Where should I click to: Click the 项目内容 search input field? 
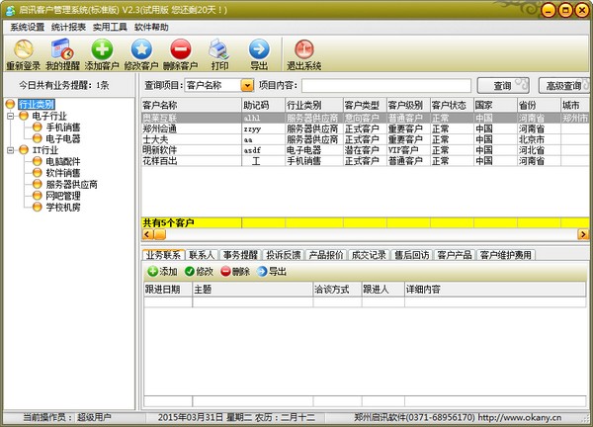pos(386,85)
